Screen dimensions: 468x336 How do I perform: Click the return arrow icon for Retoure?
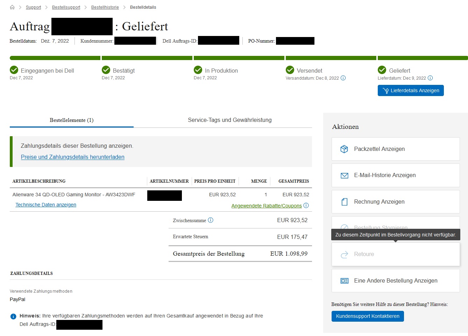tap(345, 255)
